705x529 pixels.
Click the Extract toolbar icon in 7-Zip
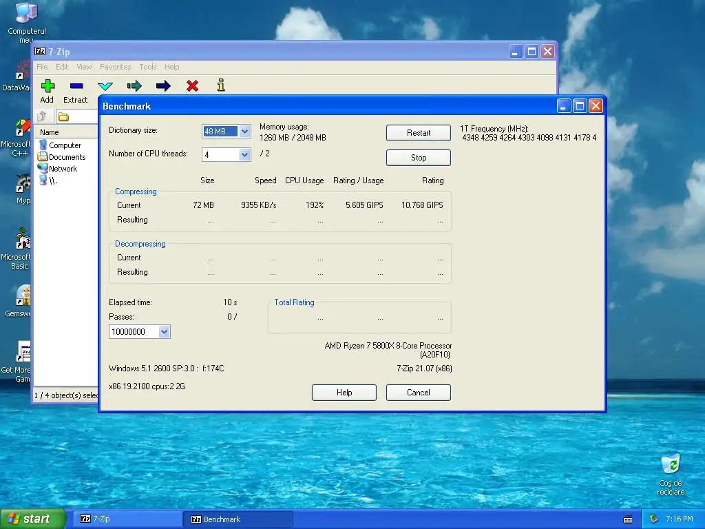[x=76, y=85]
